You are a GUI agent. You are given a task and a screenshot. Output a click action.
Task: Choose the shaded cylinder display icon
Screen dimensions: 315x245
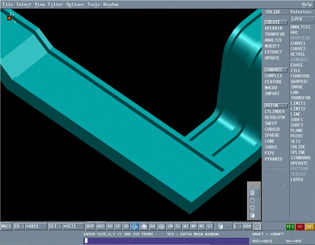click(x=252, y=215)
